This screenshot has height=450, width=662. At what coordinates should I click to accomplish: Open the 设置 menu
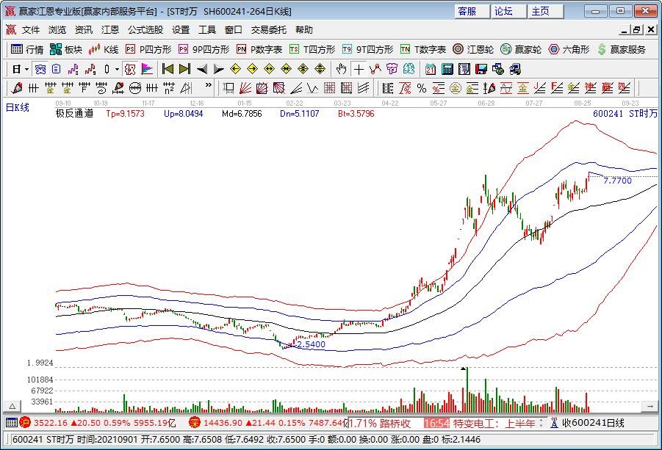181,29
